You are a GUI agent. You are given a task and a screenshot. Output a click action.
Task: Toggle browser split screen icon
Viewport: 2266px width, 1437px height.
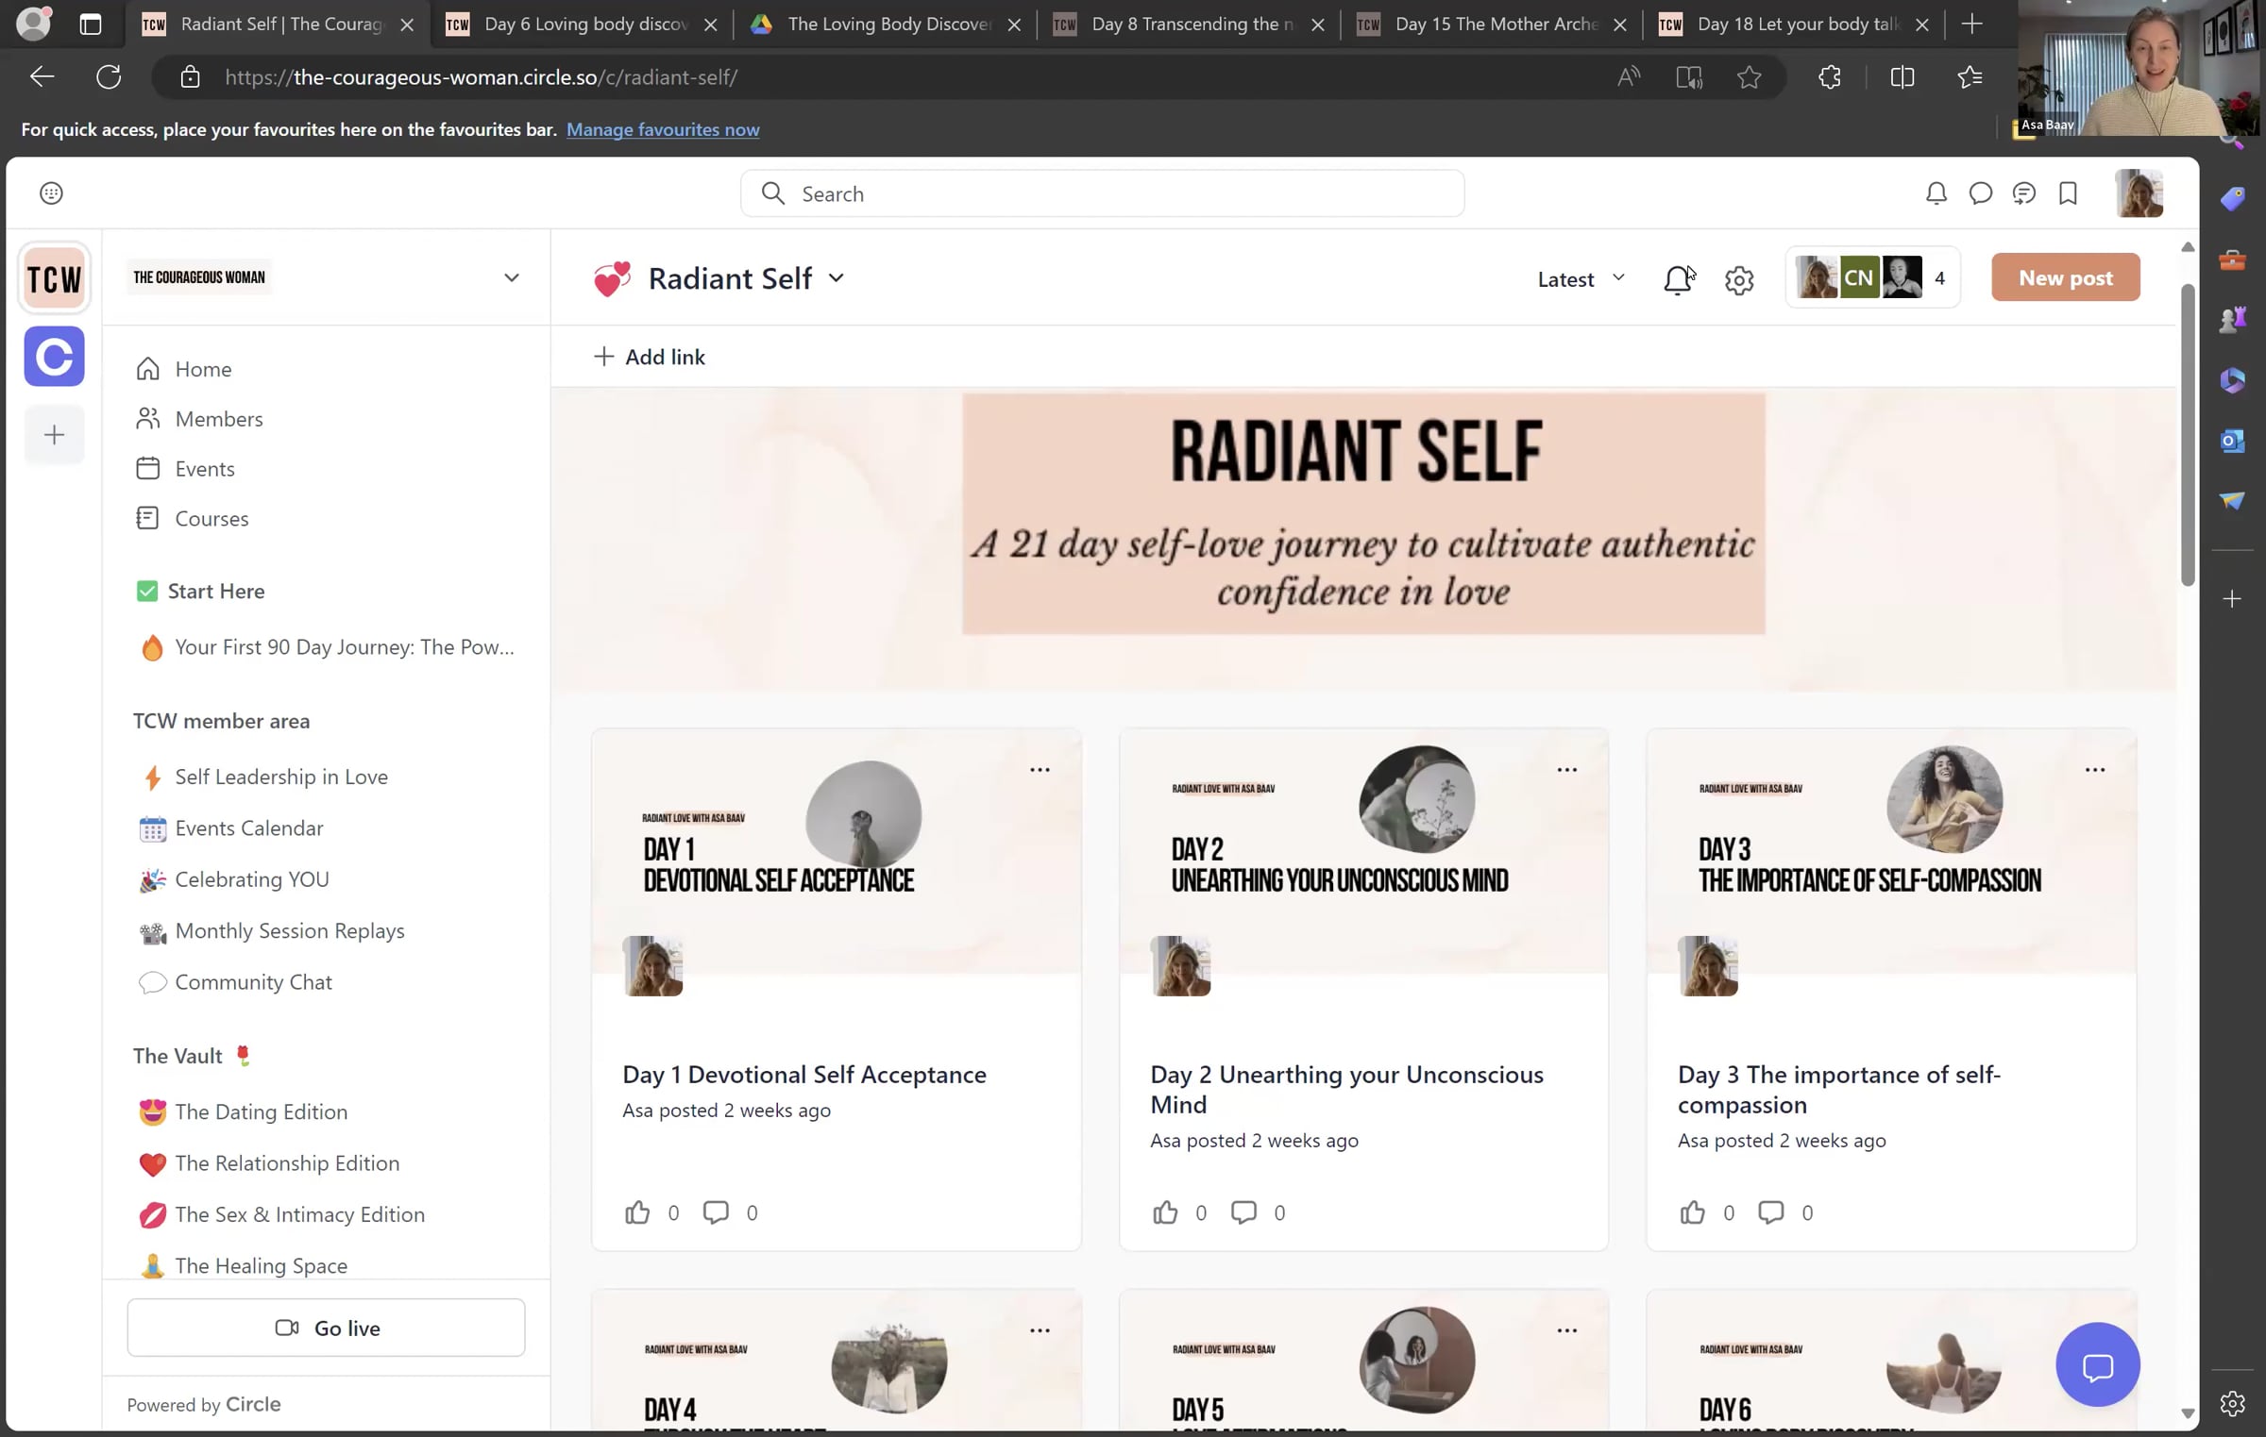click(x=1902, y=76)
